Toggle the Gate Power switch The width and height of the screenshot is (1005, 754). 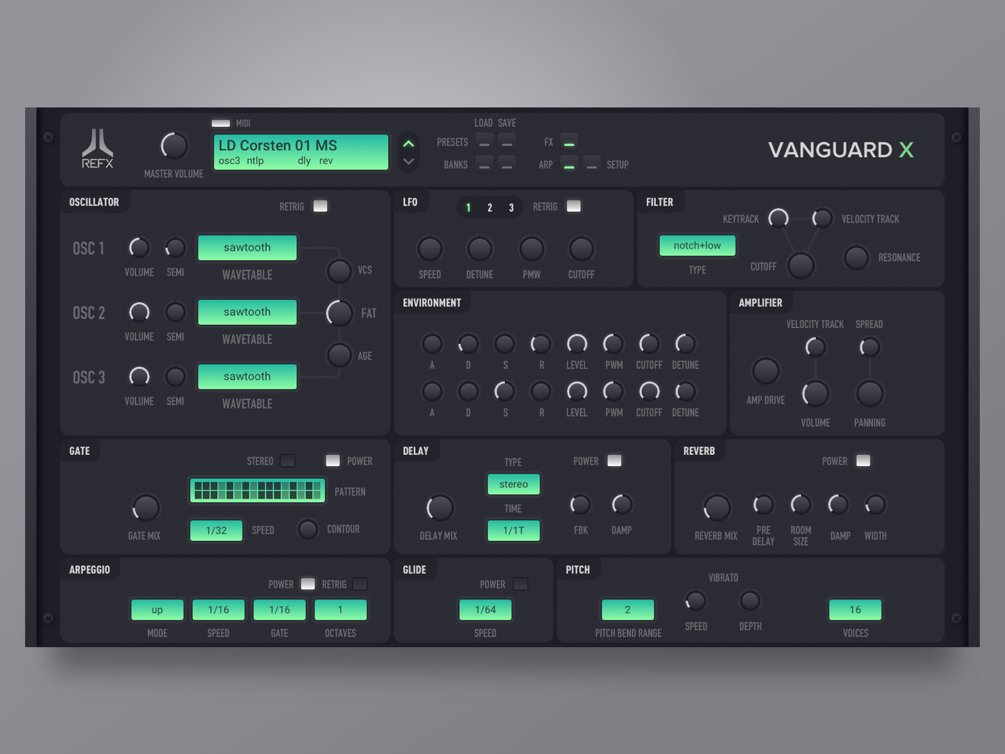[x=332, y=461]
